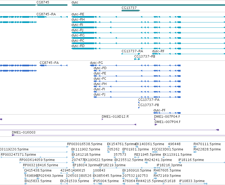
Task: Click the dysc-PD protein label
Action: pos(100,68)
